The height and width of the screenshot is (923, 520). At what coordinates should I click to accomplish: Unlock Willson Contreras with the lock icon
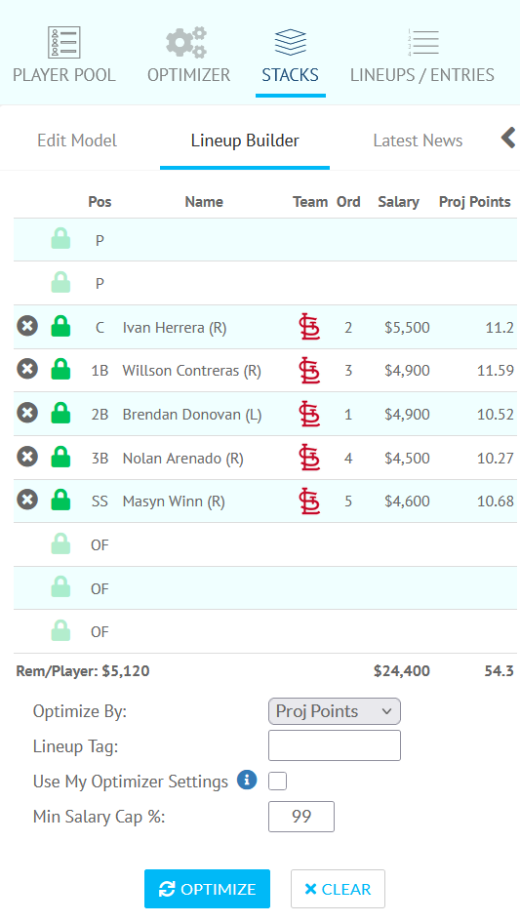[x=60, y=369]
